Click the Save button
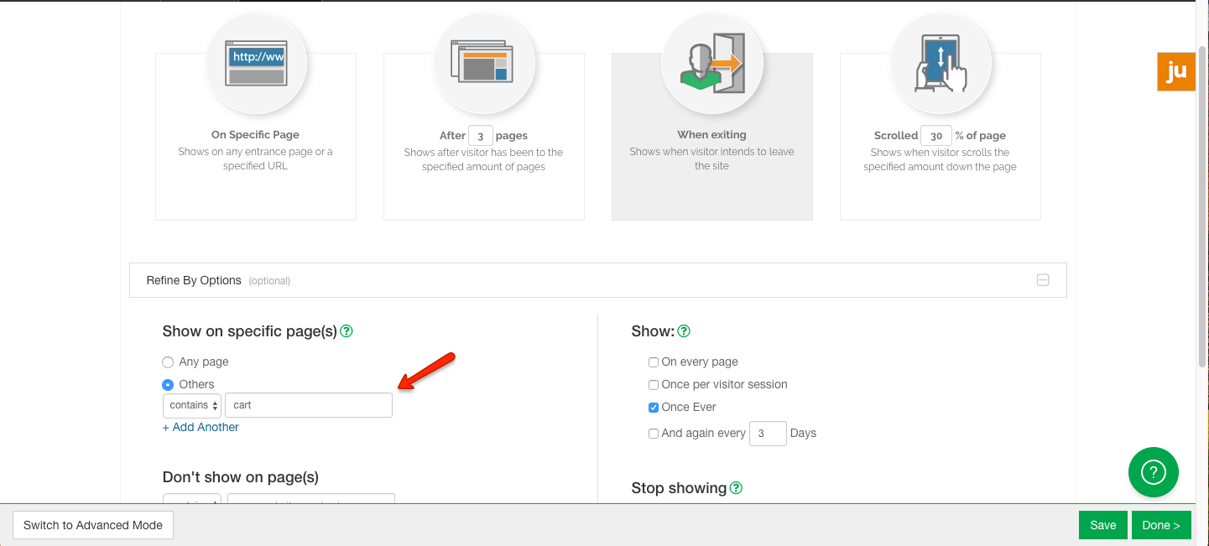Viewport: 1209px width, 546px height. point(1102,524)
